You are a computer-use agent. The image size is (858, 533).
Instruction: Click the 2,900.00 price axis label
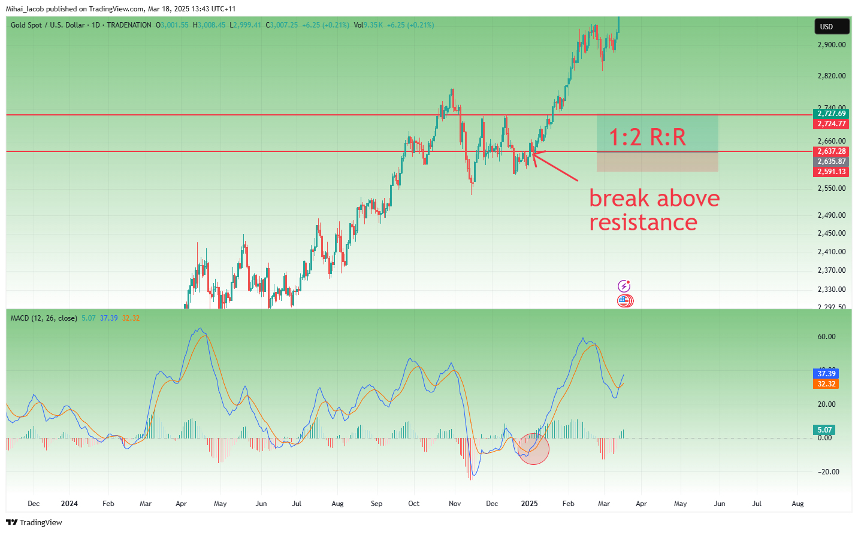832,45
